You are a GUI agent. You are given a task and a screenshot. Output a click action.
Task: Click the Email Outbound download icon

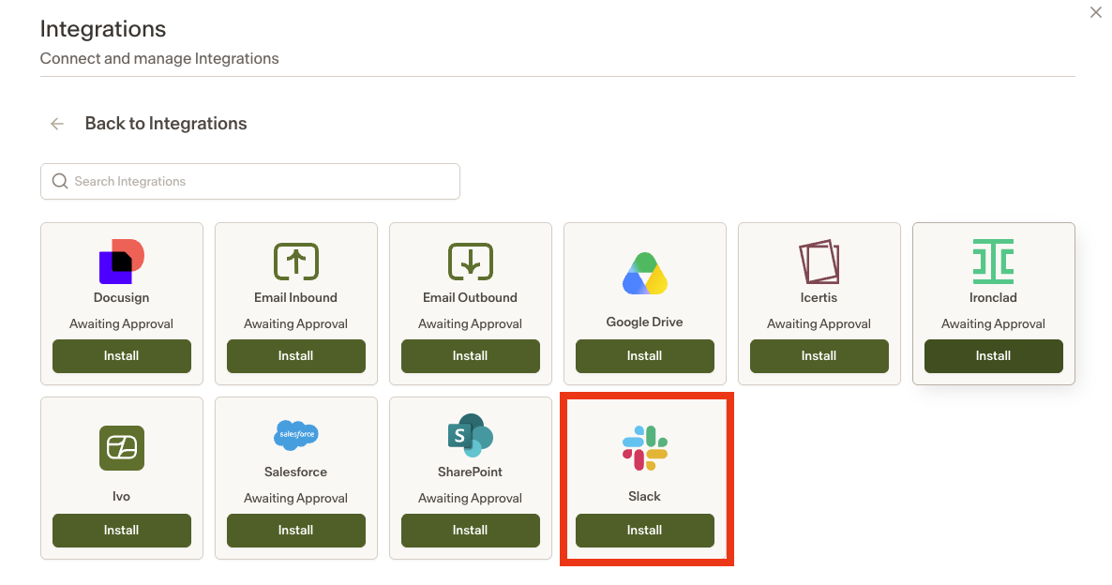pyautogui.click(x=470, y=262)
